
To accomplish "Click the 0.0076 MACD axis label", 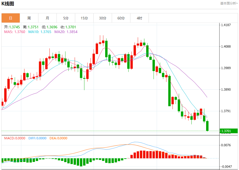I will click(226, 145).
